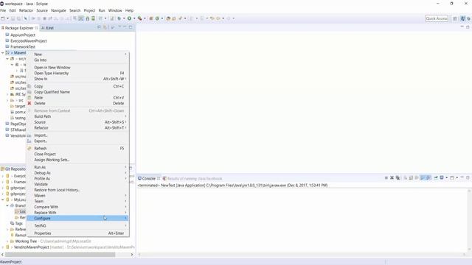472x265 pixels.
Task: Choose TestNG in the context menu
Action: coord(77,226)
